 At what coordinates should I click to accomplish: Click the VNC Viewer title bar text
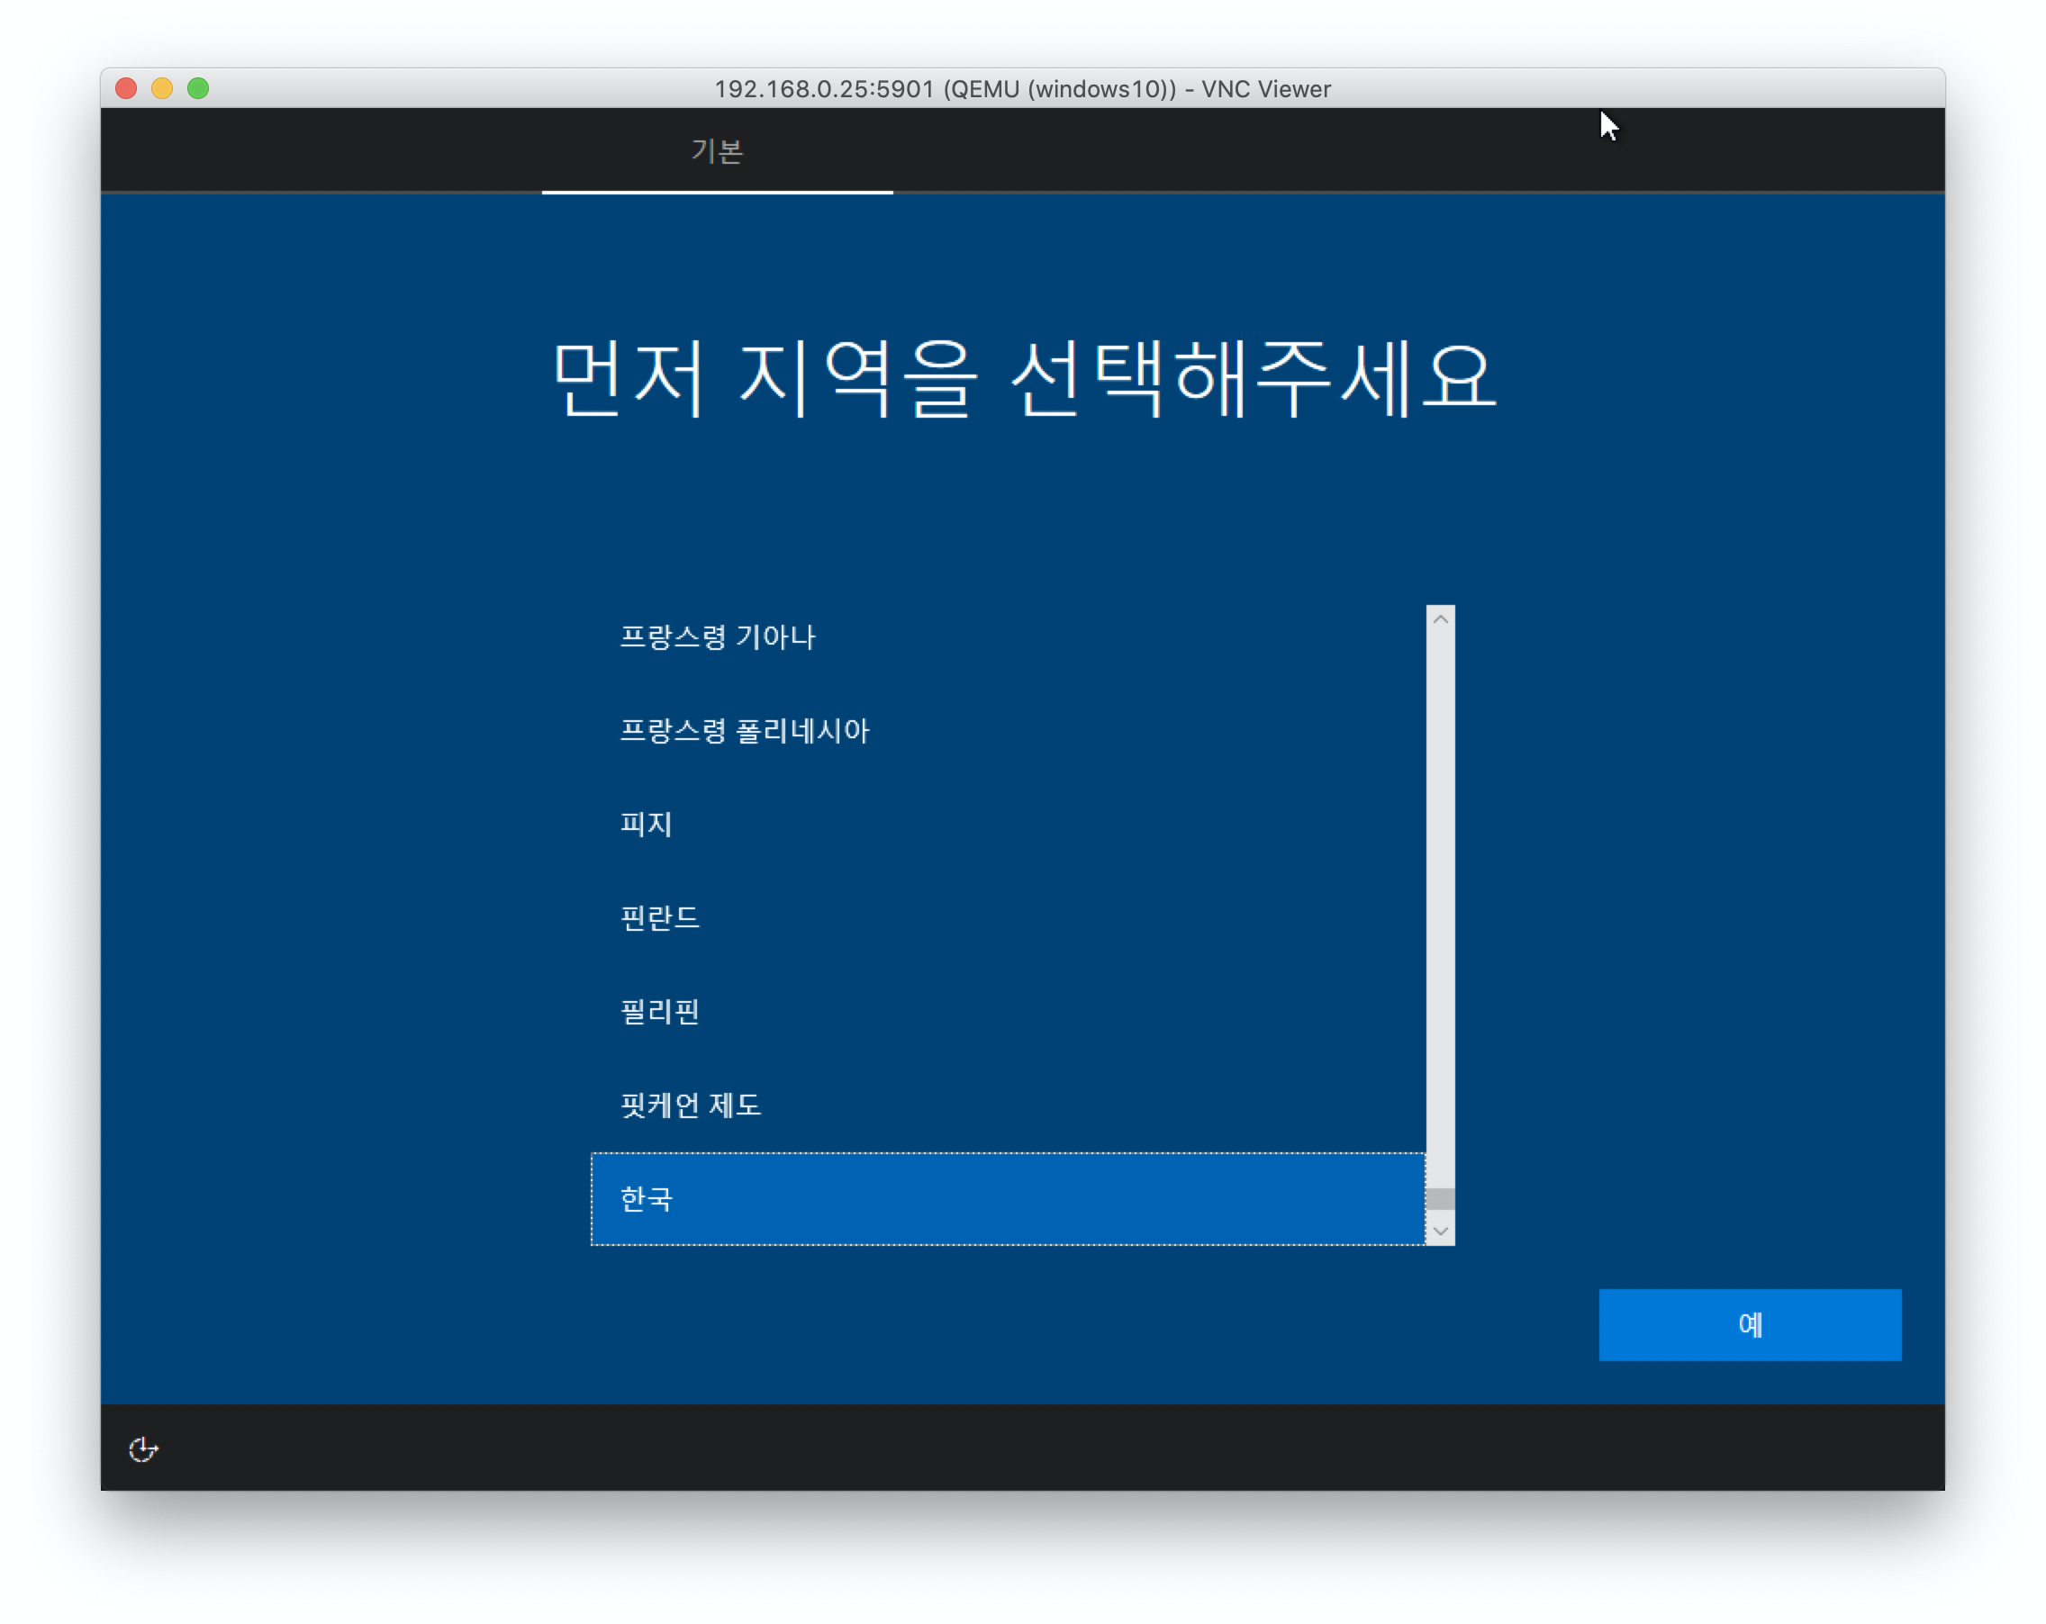point(1022,89)
